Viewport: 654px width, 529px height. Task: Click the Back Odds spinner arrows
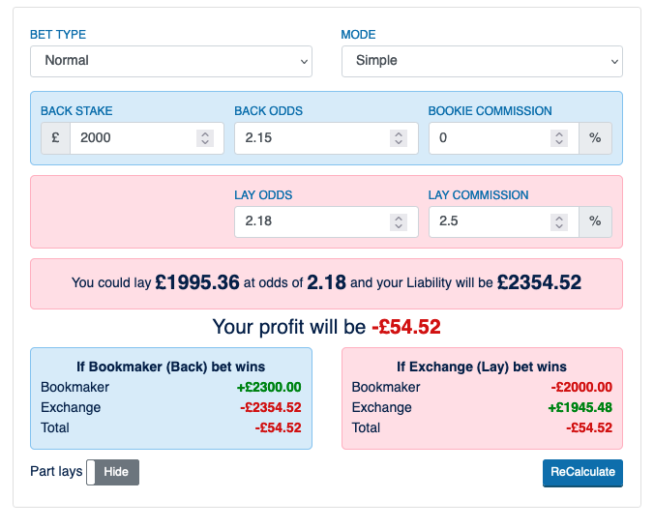click(399, 138)
